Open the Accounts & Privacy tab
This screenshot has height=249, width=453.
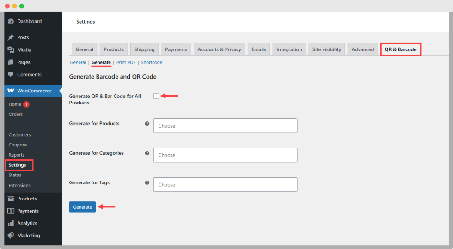click(219, 49)
